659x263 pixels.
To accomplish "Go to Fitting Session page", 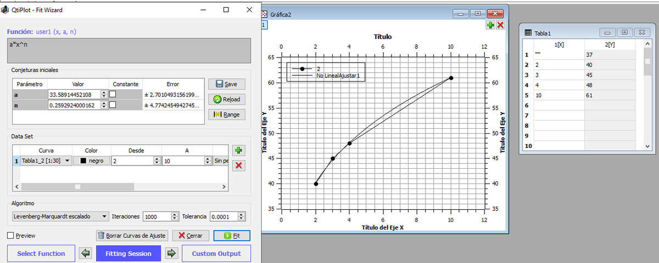I will 129,254.
